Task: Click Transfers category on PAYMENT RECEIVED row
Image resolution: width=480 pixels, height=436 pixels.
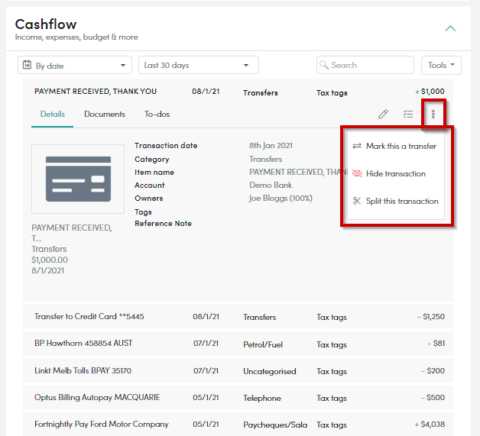Action: [x=261, y=93]
